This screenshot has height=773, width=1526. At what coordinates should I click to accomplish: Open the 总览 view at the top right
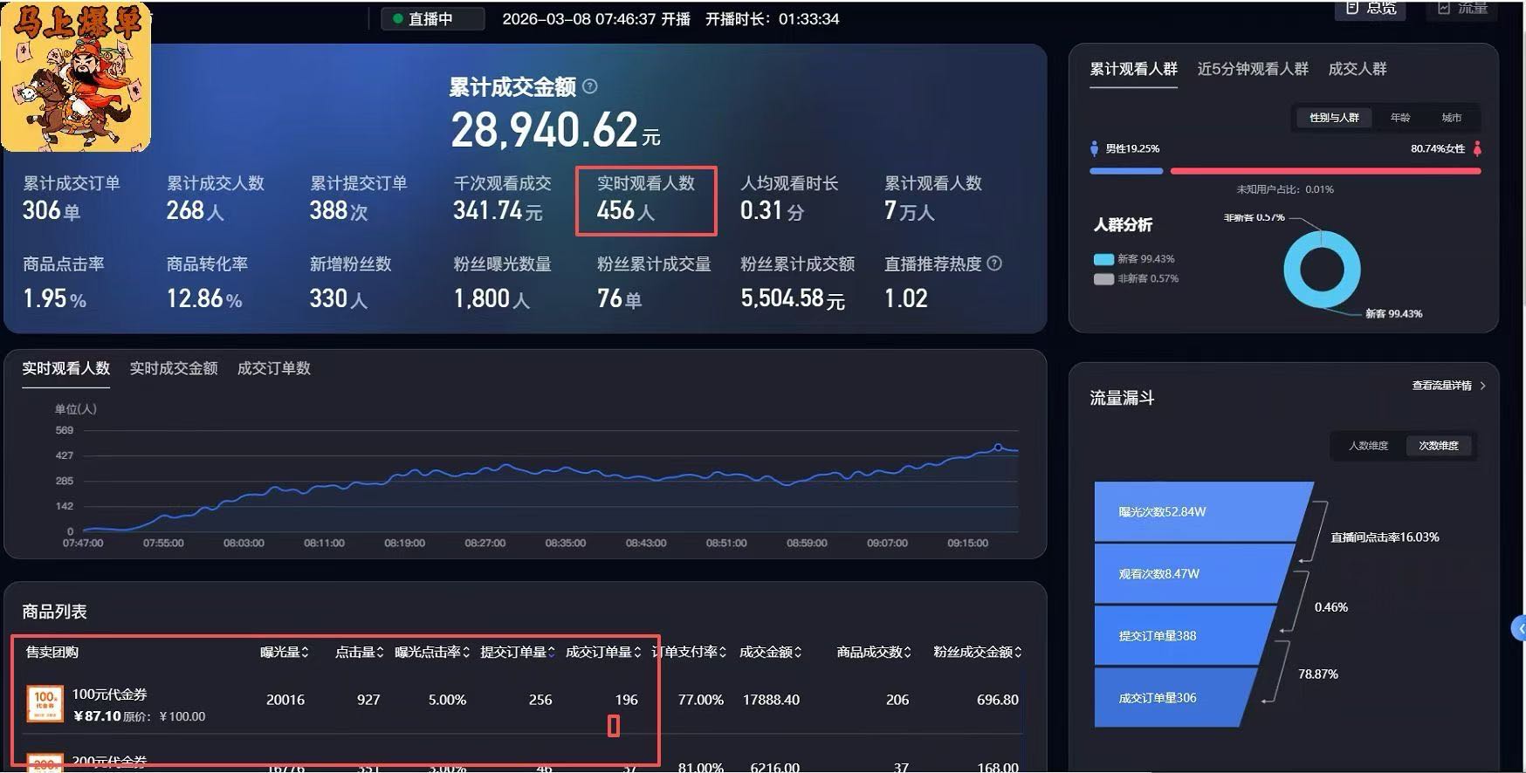(x=1371, y=9)
